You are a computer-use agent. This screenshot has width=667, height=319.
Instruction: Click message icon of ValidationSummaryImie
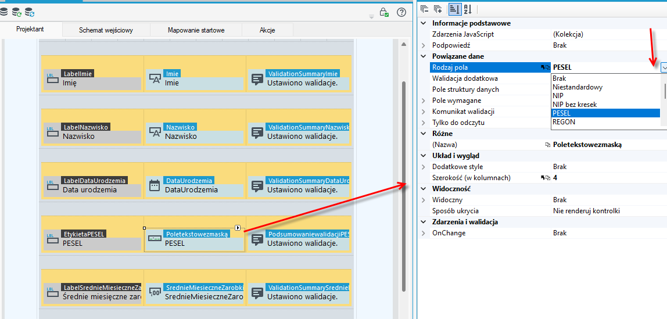click(x=256, y=78)
